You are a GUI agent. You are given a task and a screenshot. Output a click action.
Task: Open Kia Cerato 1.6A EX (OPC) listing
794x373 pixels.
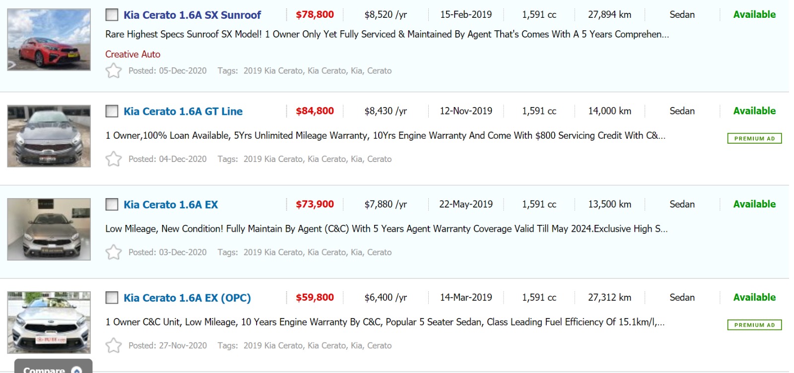(187, 298)
